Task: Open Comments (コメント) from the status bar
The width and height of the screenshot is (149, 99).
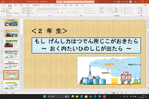Action: [x=107, y=93]
